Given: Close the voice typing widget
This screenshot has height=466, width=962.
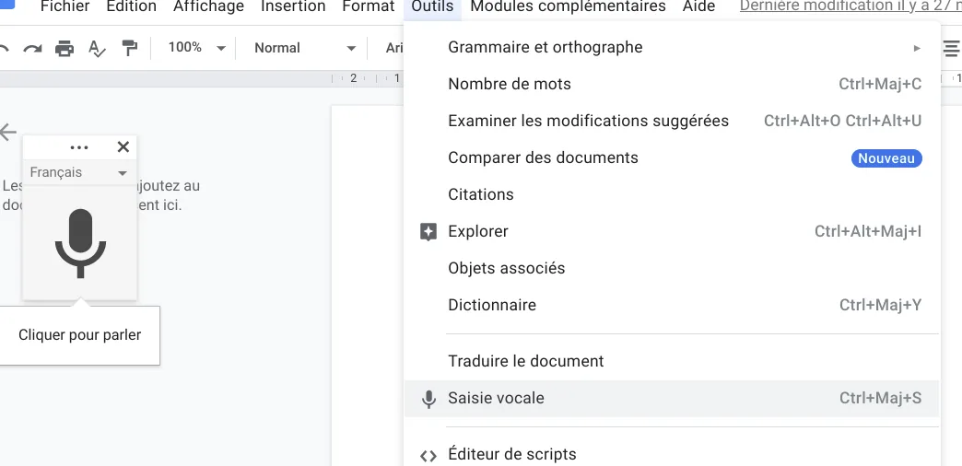Looking at the screenshot, I should point(123,146).
